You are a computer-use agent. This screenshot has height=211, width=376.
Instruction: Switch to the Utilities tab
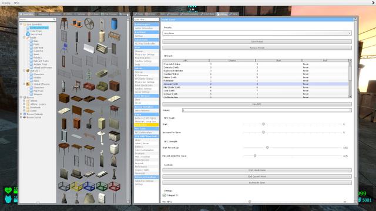222,14
